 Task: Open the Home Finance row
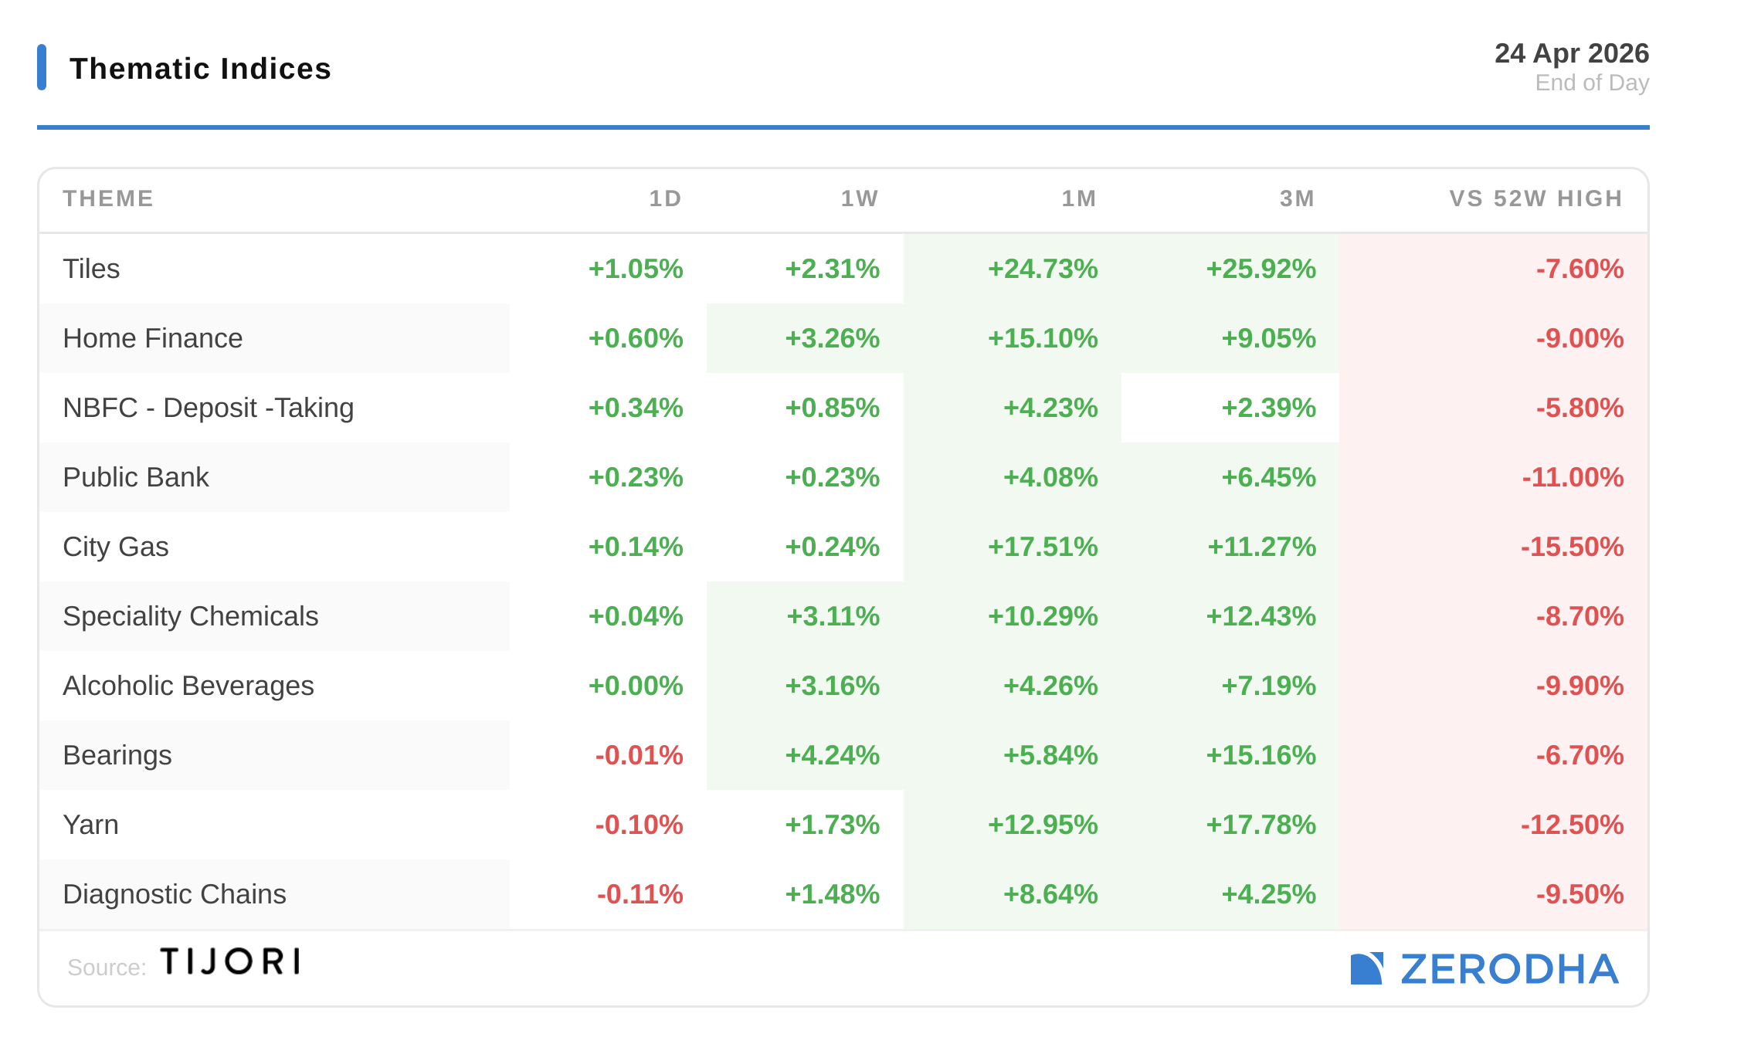pos(153,338)
